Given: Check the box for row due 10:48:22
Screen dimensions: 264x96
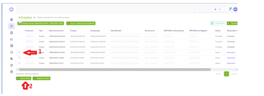Looking at the screenshot, I should tap(19, 52).
